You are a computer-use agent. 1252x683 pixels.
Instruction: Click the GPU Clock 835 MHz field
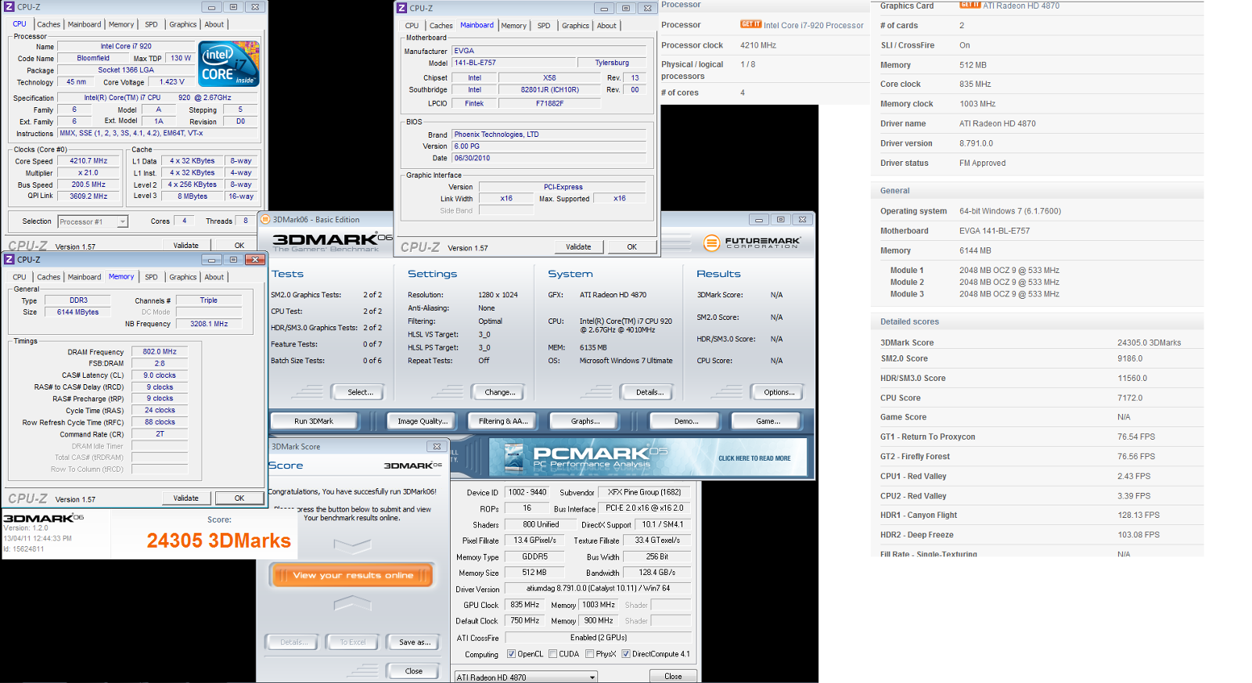[524, 605]
